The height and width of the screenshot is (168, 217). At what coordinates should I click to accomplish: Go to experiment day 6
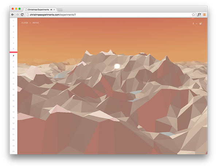click(x=13, y=49)
